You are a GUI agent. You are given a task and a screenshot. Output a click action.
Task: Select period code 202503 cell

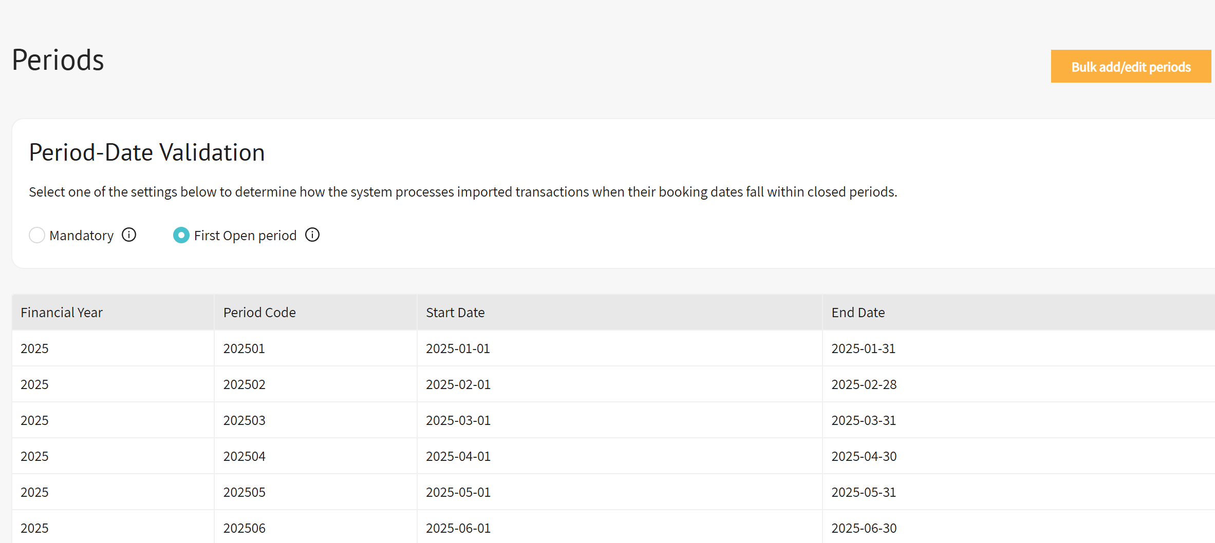(245, 420)
